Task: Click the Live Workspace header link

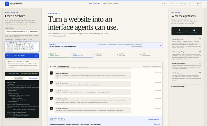Action: pyautogui.click(x=95, y=4)
